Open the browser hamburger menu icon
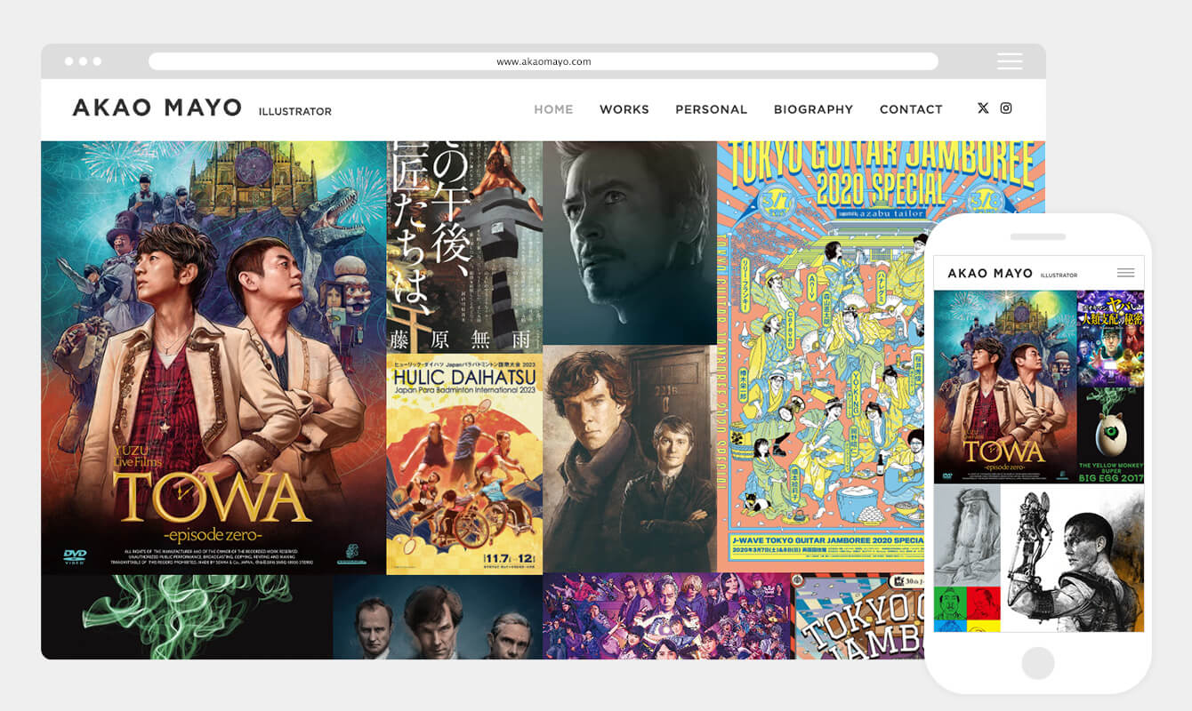The height and width of the screenshot is (711, 1192). 1010,61
